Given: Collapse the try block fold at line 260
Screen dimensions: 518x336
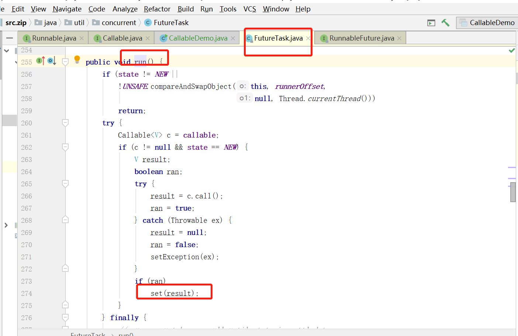Looking at the screenshot, I should pyautogui.click(x=65, y=123).
